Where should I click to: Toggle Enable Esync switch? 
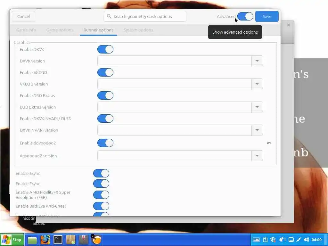pyautogui.click(x=101, y=173)
